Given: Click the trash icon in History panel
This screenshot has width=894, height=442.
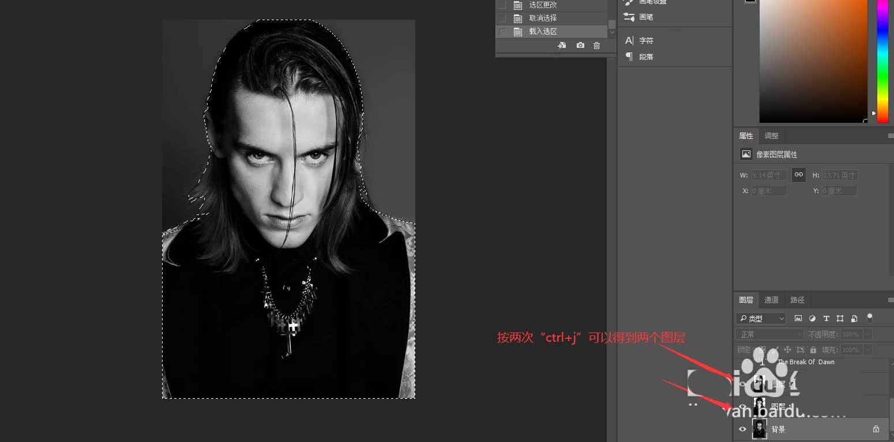Looking at the screenshot, I should click(x=597, y=46).
